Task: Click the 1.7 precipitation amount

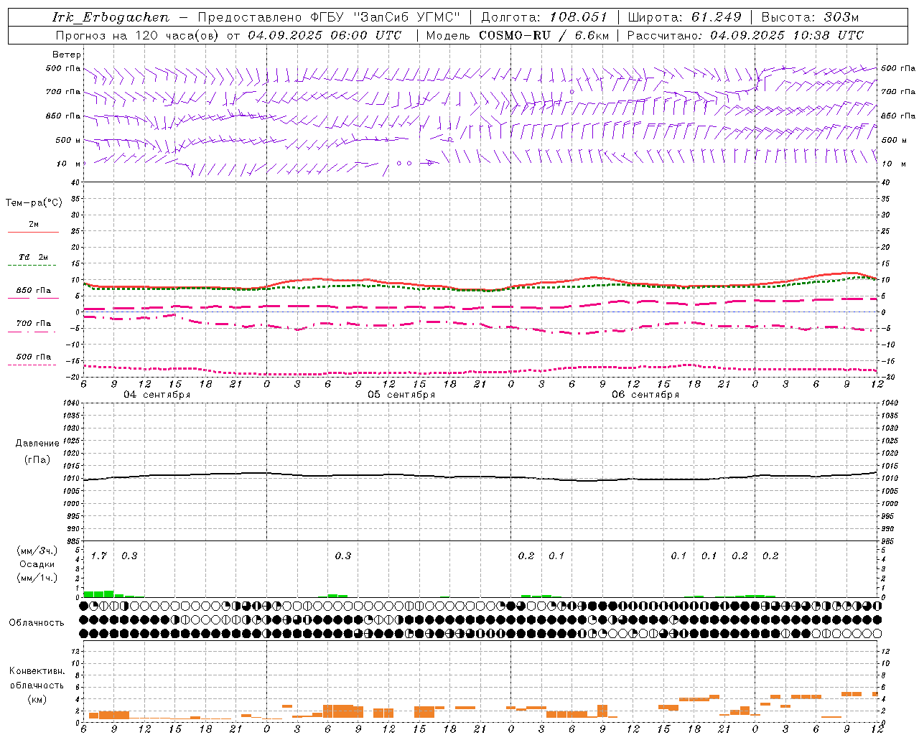Action: (x=98, y=556)
